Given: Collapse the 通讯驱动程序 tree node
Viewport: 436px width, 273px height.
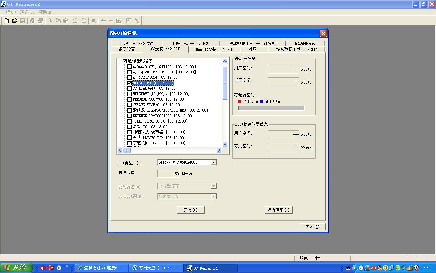Looking at the screenshot, I should pyautogui.click(x=120, y=61).
